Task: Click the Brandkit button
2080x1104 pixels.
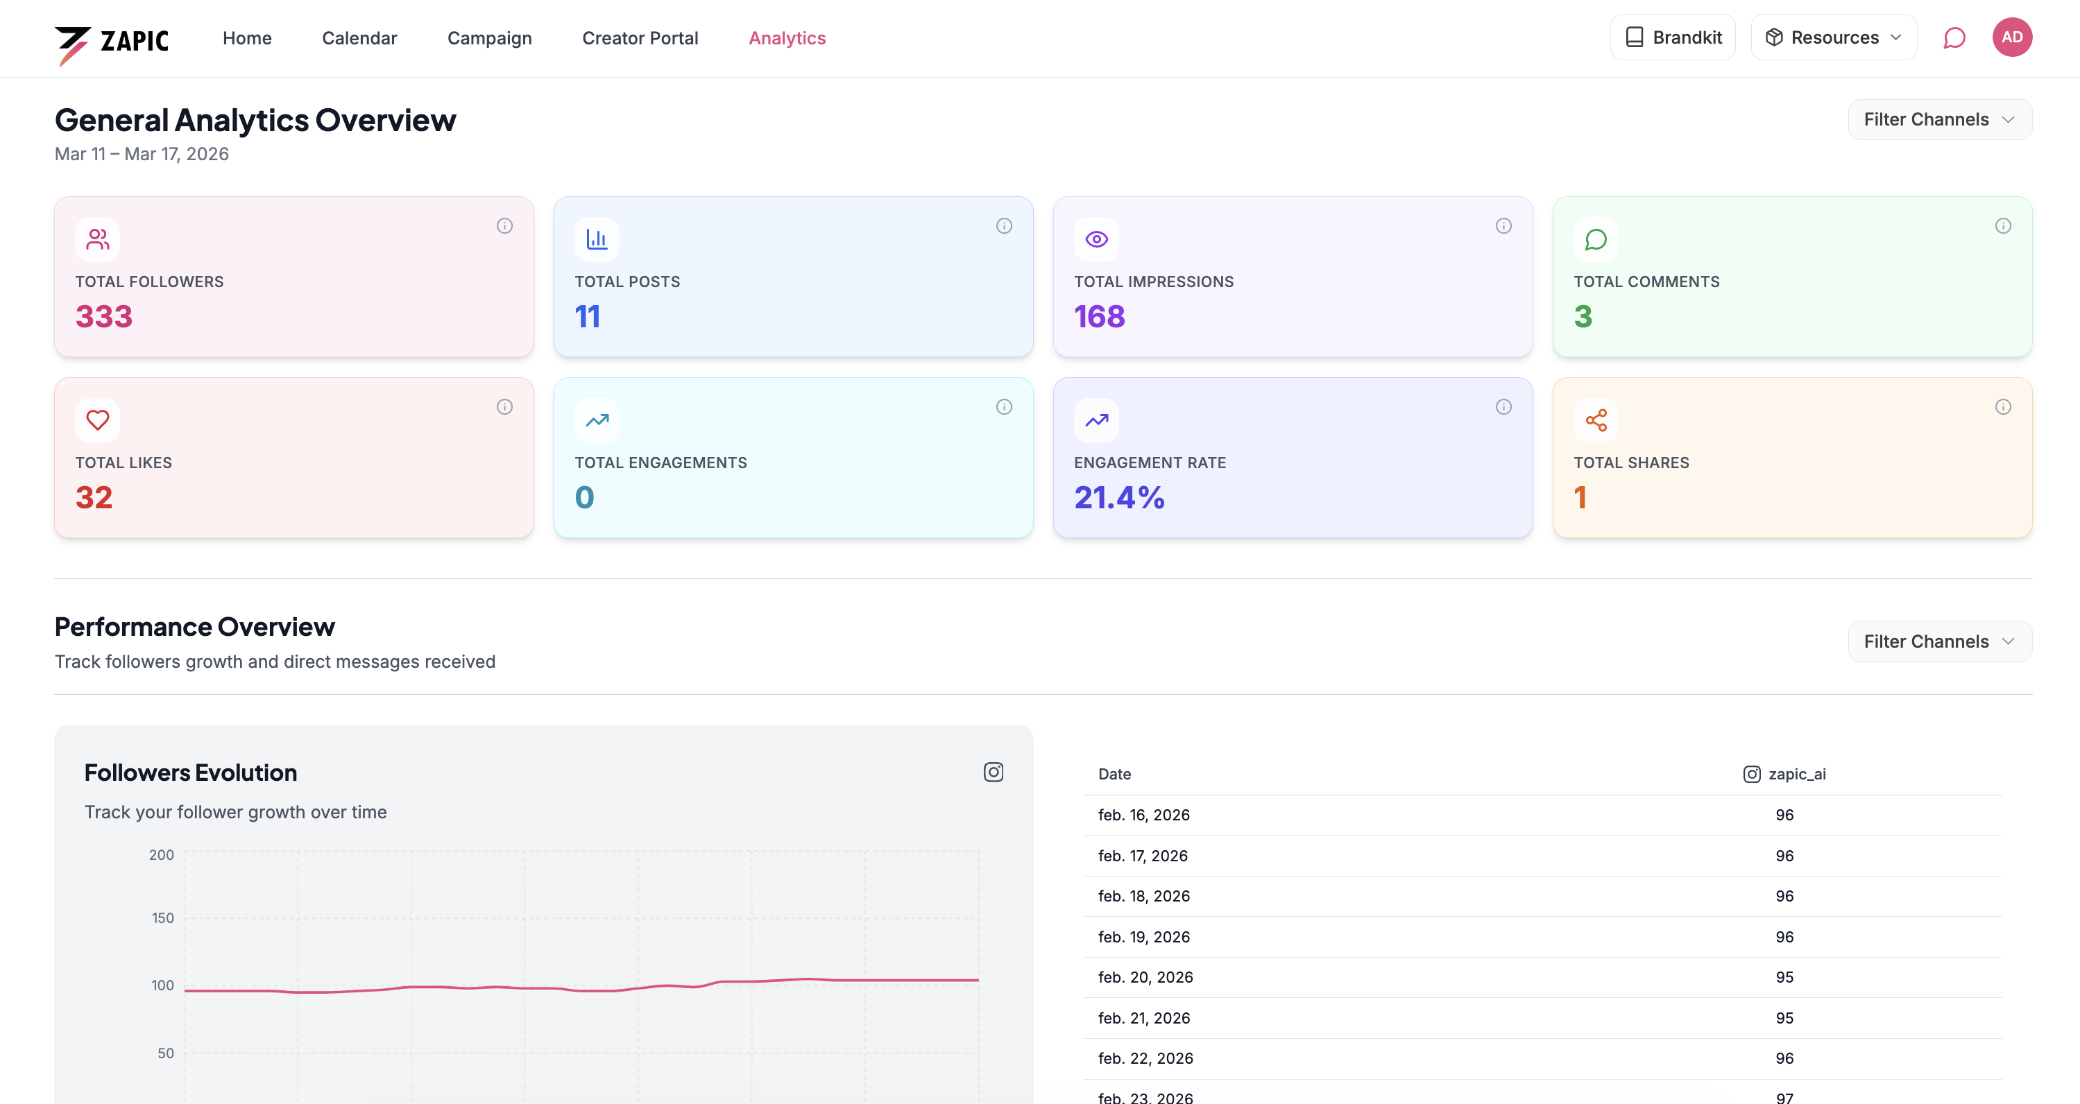Action: click(1672, 38)
